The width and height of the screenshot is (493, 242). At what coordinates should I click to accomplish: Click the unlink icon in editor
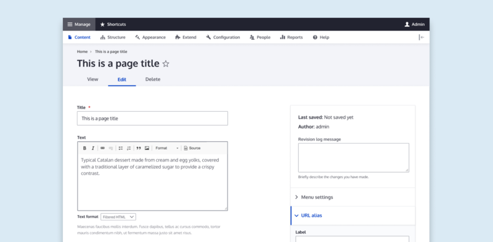coord(111,148)
